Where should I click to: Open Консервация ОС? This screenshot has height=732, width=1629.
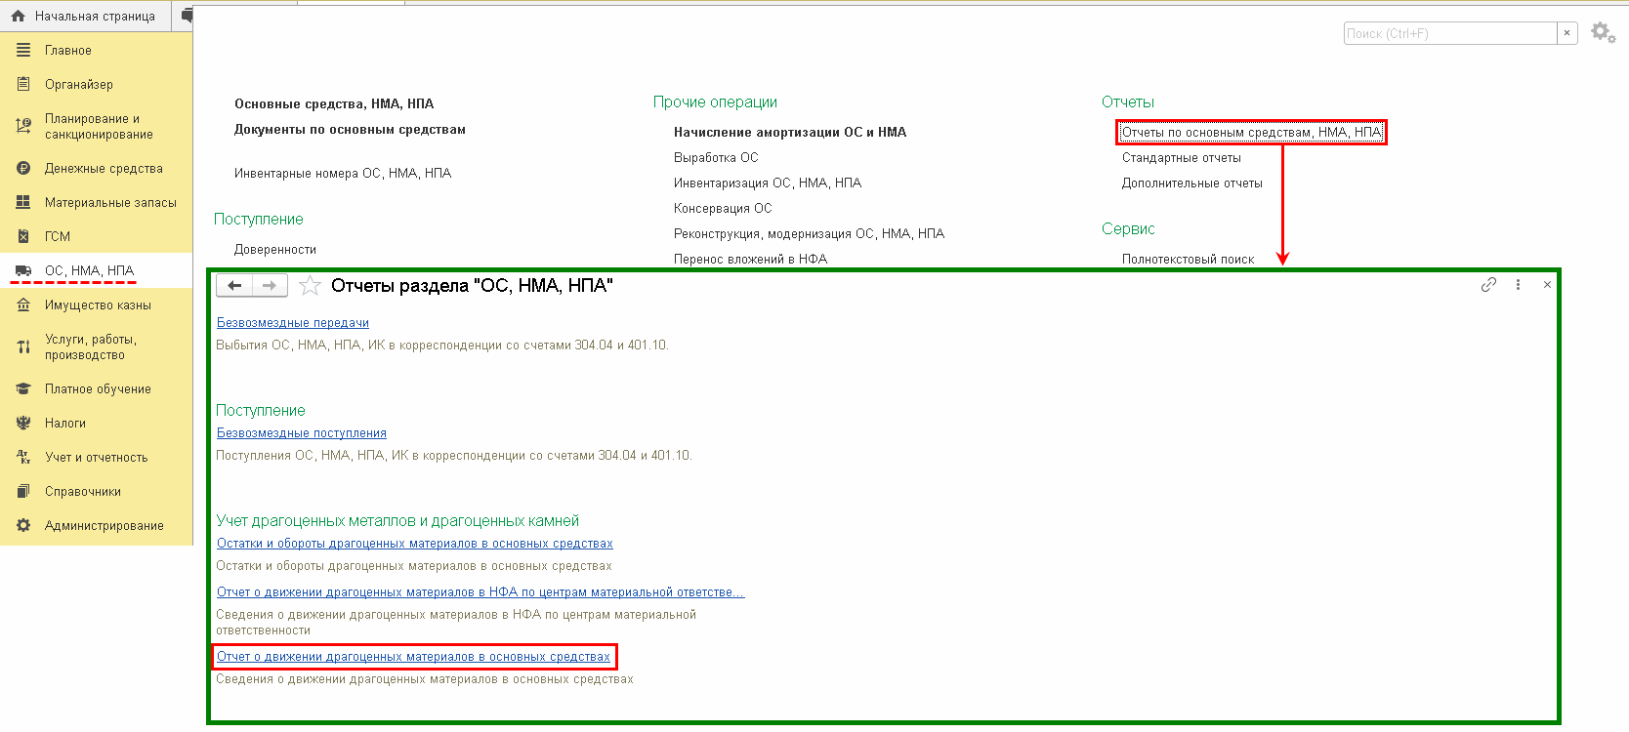(x=723, y=208)
